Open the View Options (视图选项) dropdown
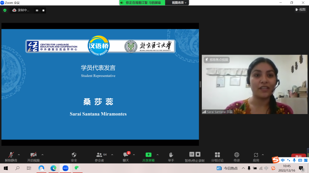 179,3
